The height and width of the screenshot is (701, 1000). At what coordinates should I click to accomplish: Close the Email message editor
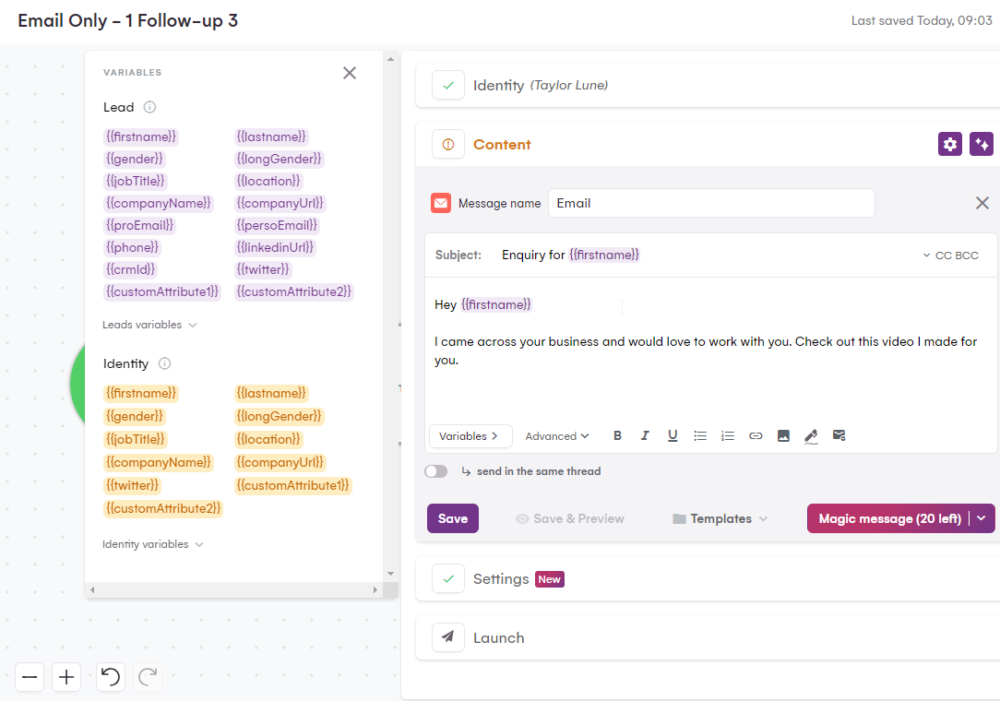point(982,203)
